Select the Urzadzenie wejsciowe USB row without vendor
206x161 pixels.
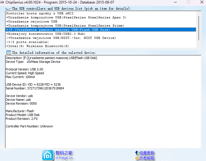point(101,21)
